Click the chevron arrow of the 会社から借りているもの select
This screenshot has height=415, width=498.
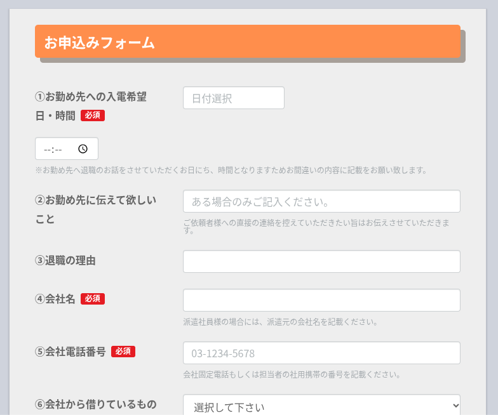coord(454,405)
